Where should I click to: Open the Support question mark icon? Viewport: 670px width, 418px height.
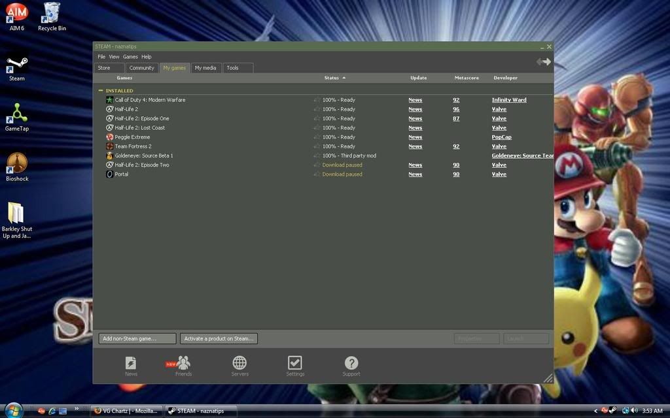[x=351, y=364]
